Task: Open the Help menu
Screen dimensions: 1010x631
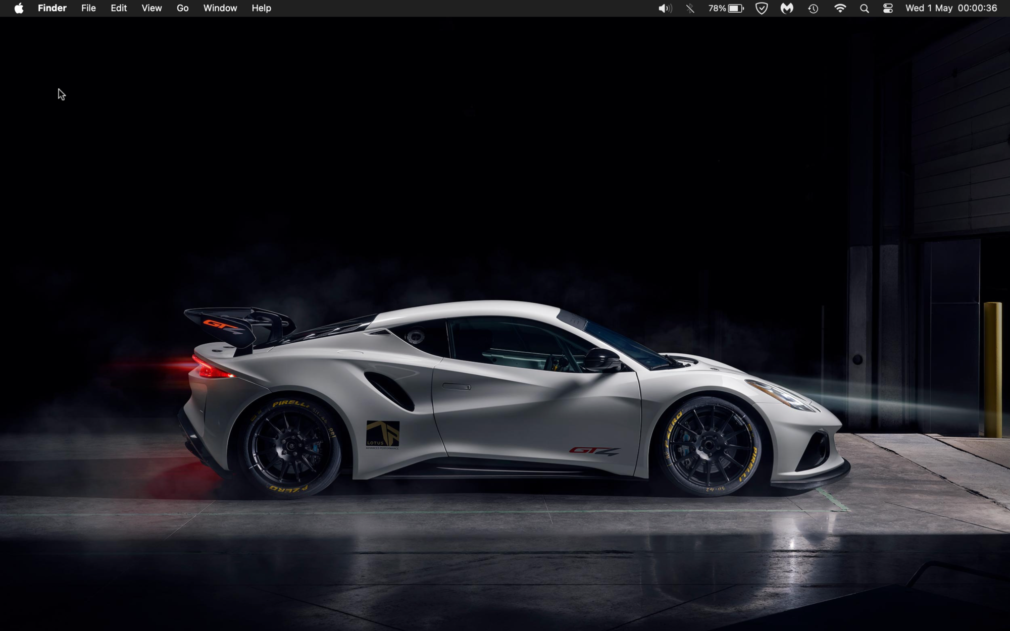Action: click(x=262, y=8)
